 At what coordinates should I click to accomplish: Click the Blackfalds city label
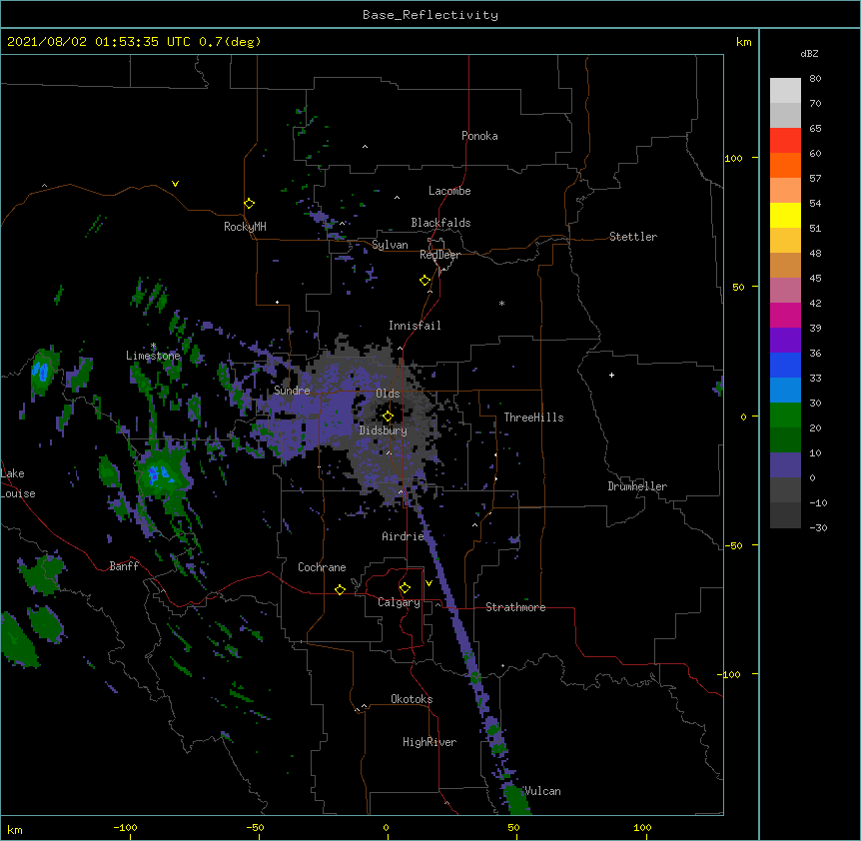[x=440, y=223]
